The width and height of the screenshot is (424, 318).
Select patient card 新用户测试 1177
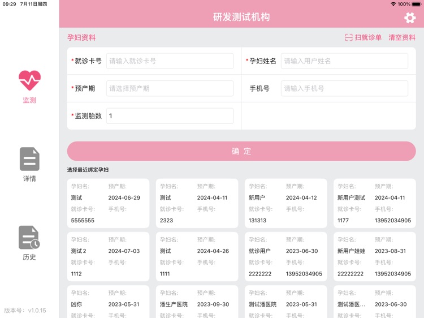coord(375,203)
